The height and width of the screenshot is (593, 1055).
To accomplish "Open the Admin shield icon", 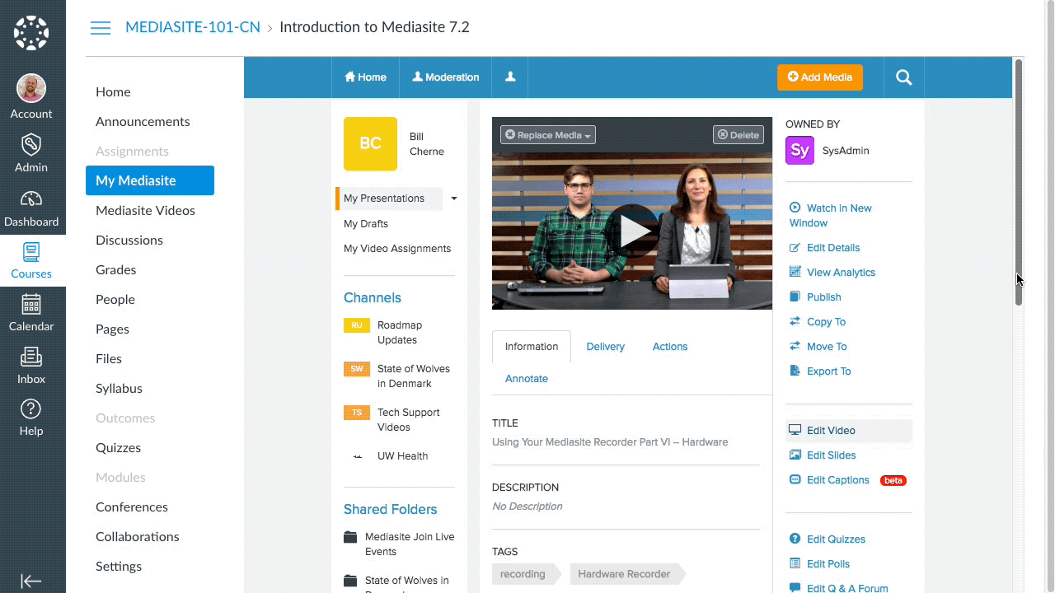I will [x=31, y=145].
